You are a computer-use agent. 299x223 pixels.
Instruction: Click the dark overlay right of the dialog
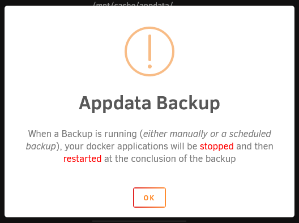pyautogui.click(x=297, y=111)
